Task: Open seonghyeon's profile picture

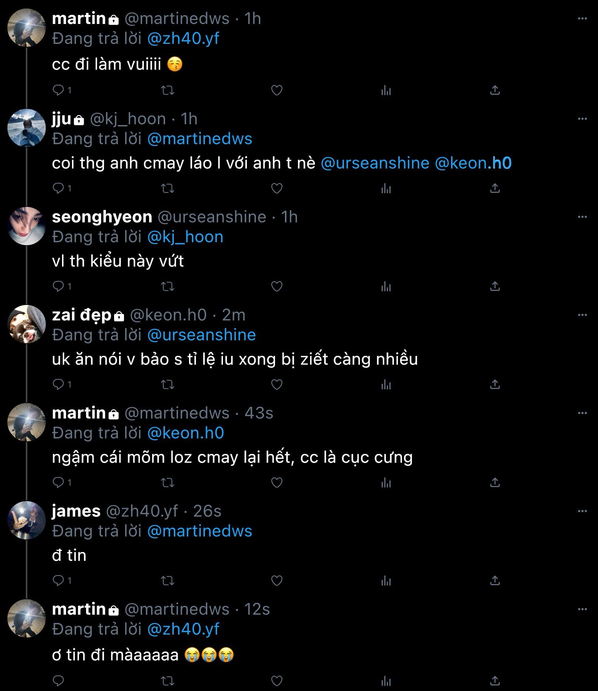Action: [27, 226]
